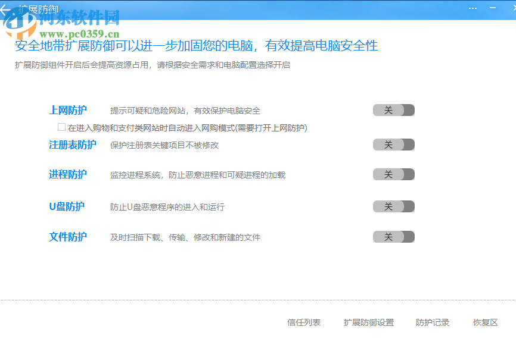Select the U盘防护 heading

click(x=67, y=206)
